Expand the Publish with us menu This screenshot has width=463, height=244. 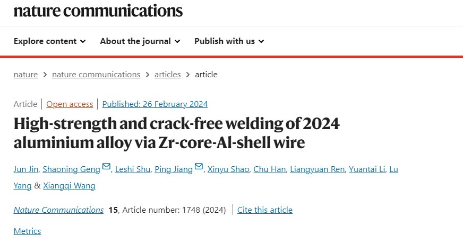pos(229,41)
